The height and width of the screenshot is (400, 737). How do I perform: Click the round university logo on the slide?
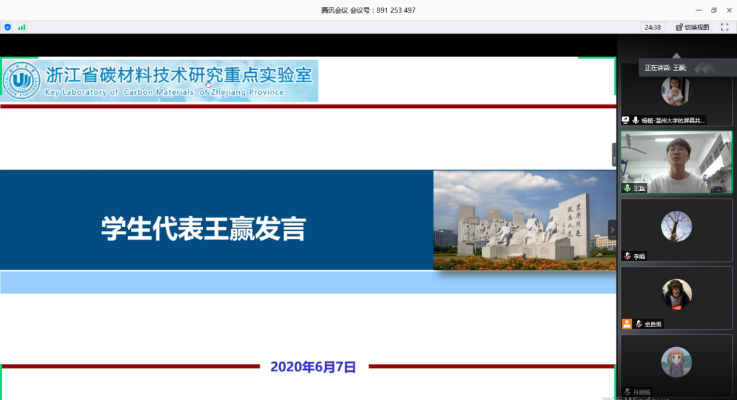21,80
